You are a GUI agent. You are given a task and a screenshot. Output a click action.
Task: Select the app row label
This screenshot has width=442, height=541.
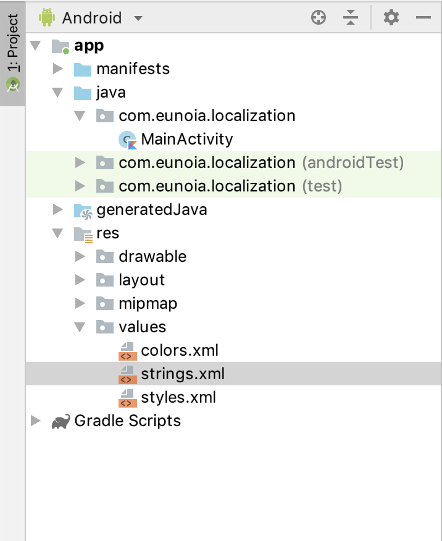pyautogui.click(x=89, y=46)
